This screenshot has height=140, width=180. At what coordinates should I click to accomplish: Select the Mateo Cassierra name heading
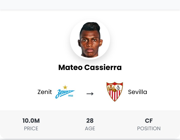(90, 67)
